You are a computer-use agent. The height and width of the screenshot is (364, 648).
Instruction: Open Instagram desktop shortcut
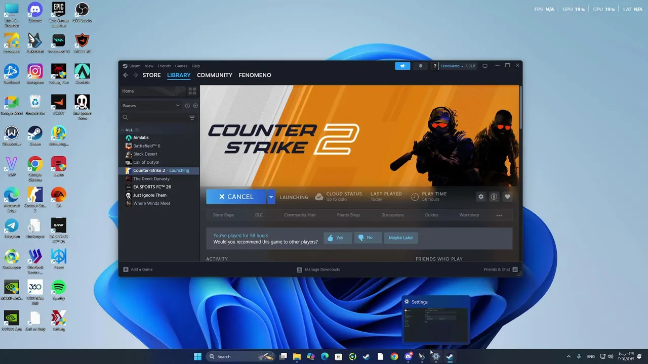pos(35,74)
